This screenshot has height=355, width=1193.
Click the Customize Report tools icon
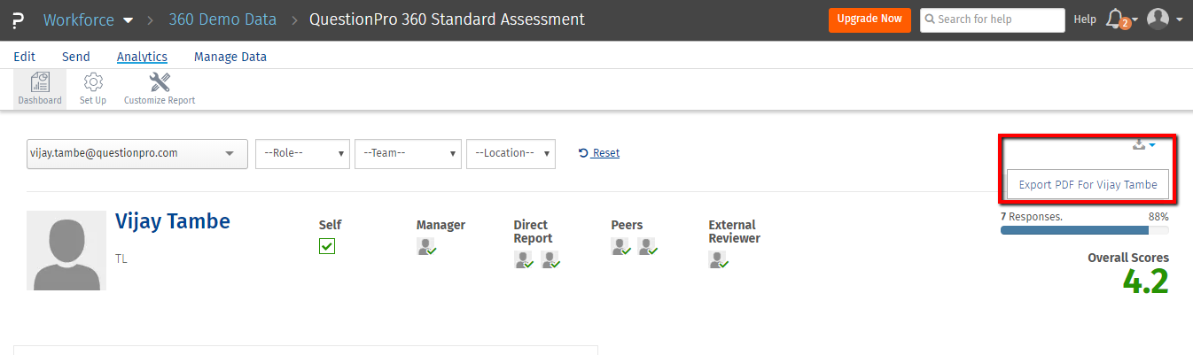(160, 83)
